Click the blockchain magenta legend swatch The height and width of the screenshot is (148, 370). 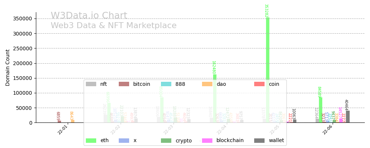click(x=207, y=141)
